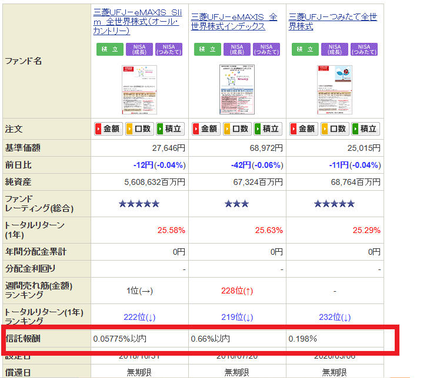Screen dimensions: 440x378
Task: Select the 27,646円 base price value
Action: point(169,148)
